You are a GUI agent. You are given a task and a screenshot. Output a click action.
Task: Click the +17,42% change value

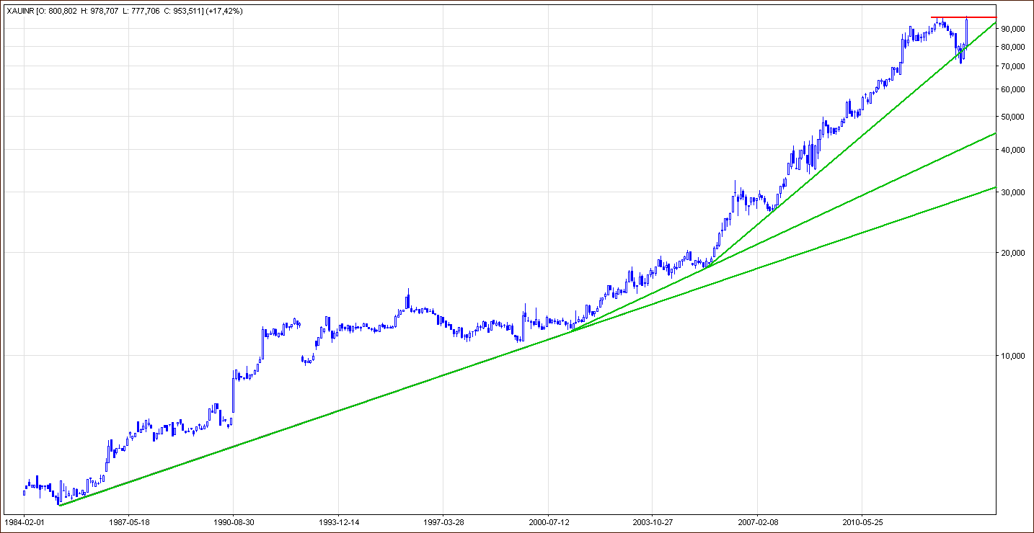click(x=223, y=11)
